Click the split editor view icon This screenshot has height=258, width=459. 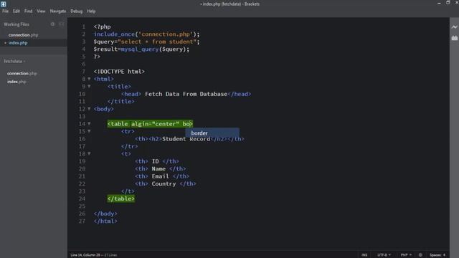click(x=62, y=24)
